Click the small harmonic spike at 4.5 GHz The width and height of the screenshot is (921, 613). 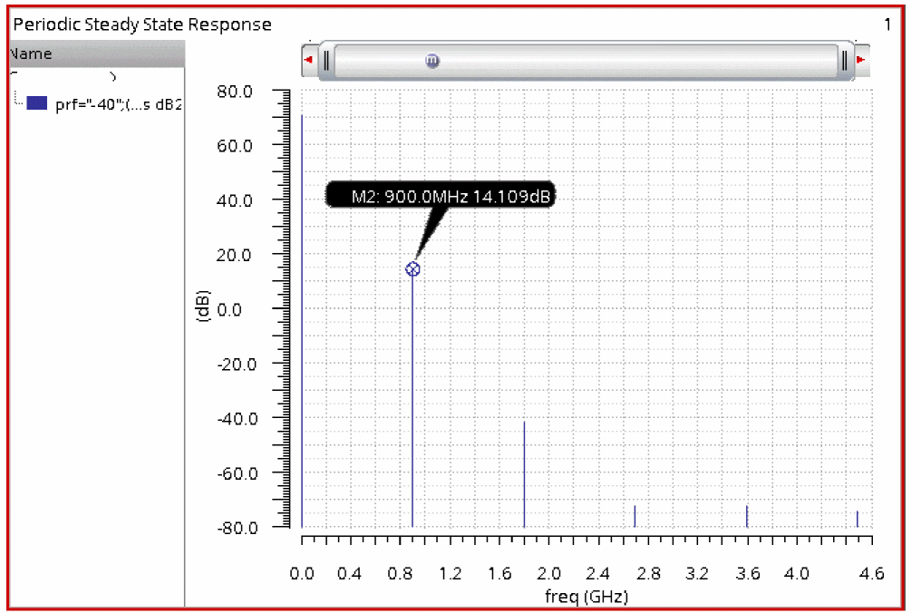click(857, 519)
